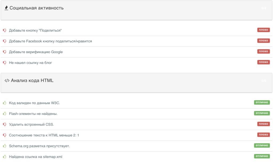Click the 0/4 score in social header
The height and width of the screenshot is (163, 273).
click(264, 8)
